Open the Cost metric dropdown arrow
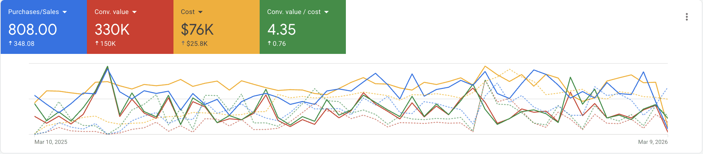The image size is (703, 154). point(201,12)
